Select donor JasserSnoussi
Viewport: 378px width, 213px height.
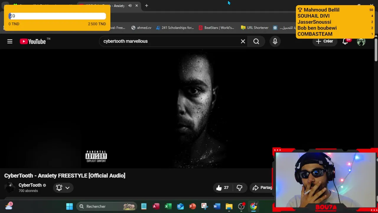314,22
